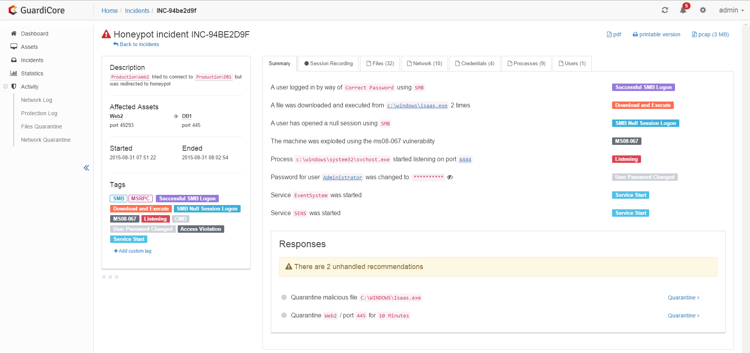Click the refresh icon in header
The image size is (750, 353).
pyautogui.click(x=665, y=10)
